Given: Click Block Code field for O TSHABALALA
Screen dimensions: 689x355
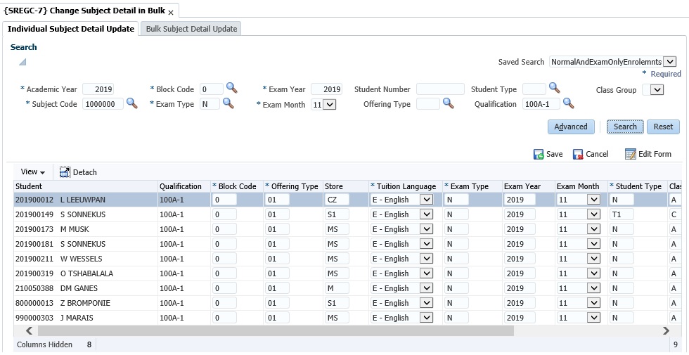Looking at the screenshot, I should tap(224, 273).
